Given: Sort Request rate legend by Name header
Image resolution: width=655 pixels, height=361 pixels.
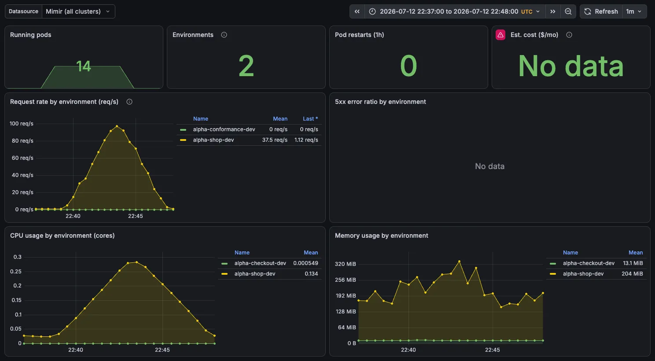Looking at the screenshot, I should tap(201, 119).
